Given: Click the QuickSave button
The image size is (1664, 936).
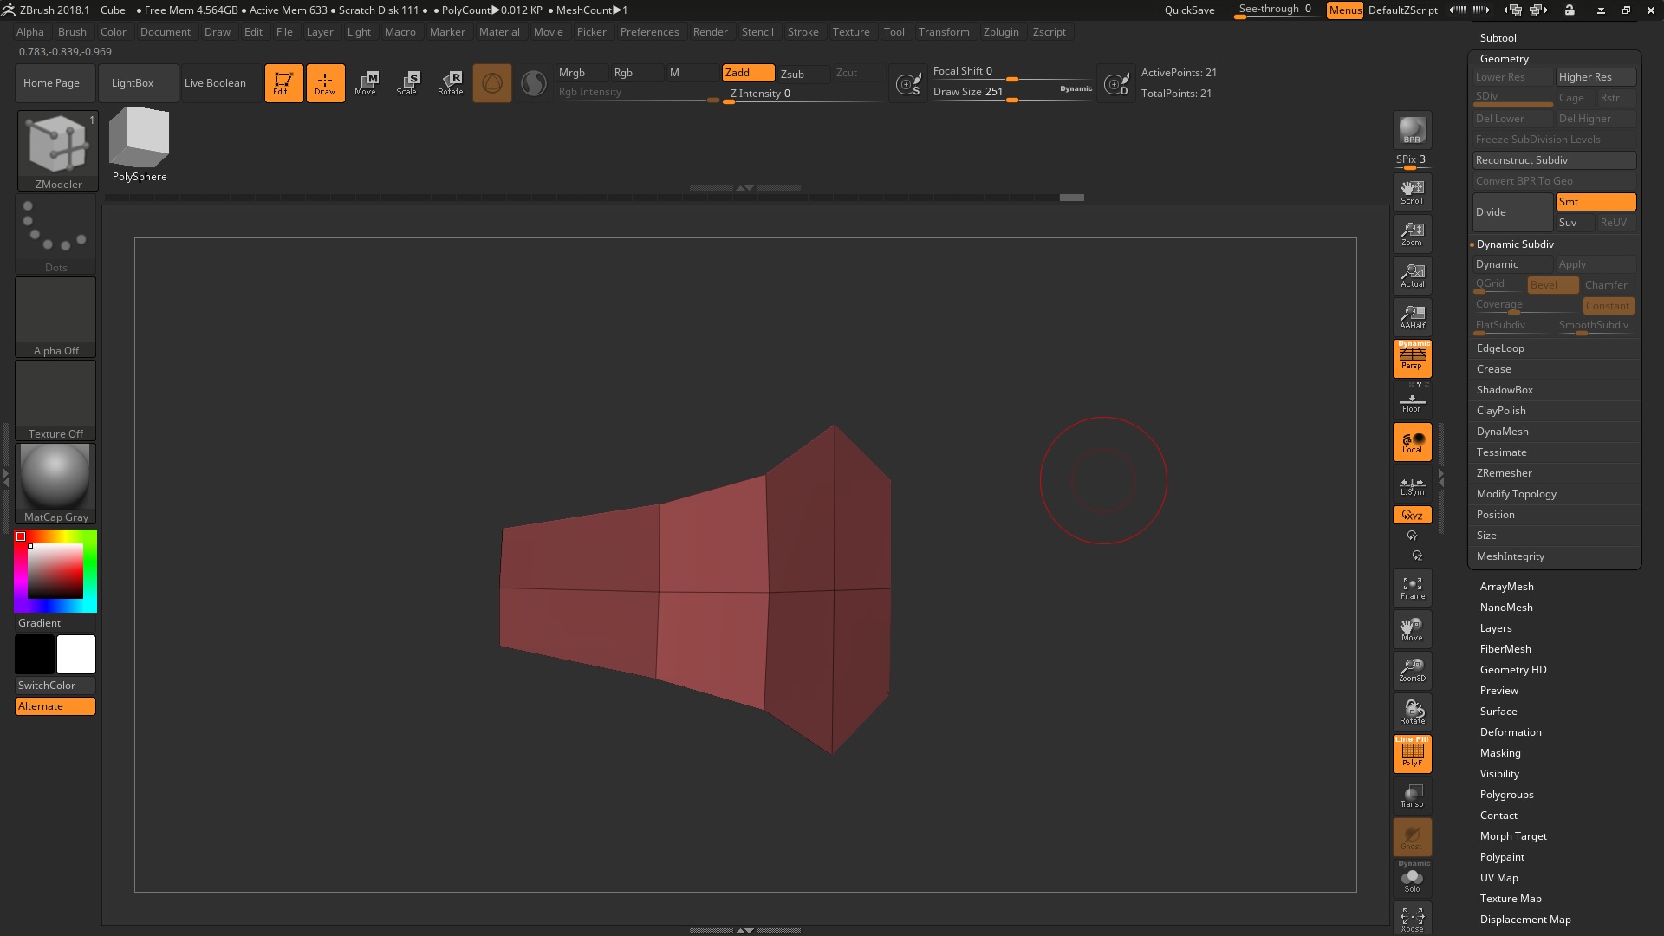Looking at the screenshot, I should 1189,10.
